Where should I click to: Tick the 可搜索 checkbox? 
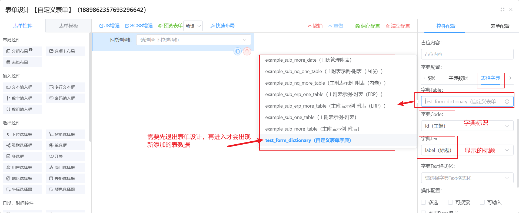[450, 202]
